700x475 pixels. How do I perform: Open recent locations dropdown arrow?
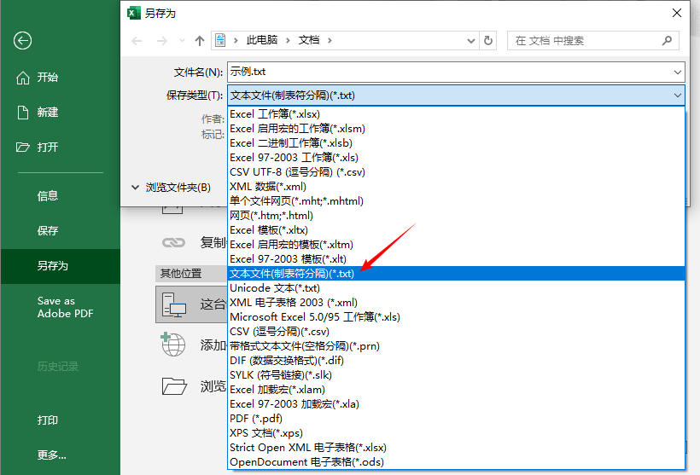182,41
